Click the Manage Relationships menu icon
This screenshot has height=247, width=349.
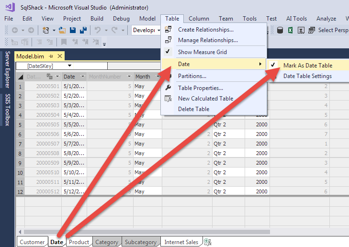click(x=168, y=40)
